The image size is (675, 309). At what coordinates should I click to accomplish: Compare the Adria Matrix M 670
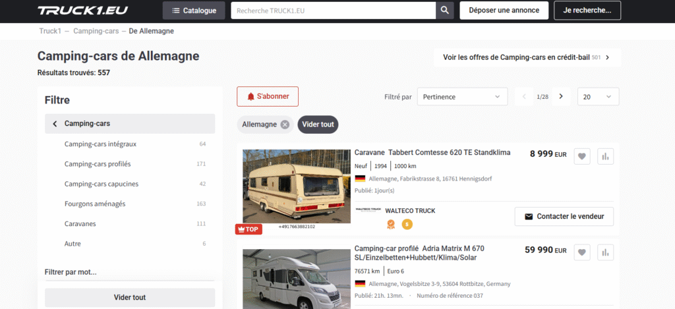[x=606, y=252]
